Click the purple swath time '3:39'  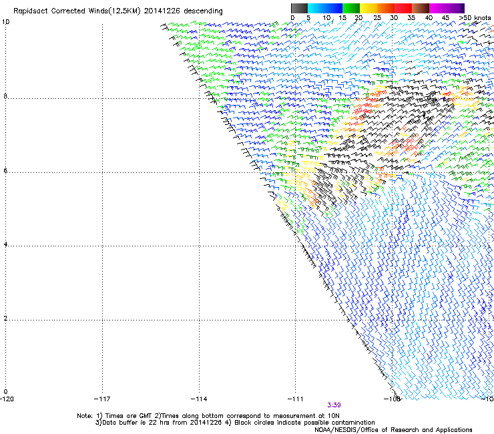(x=334, y=405)
